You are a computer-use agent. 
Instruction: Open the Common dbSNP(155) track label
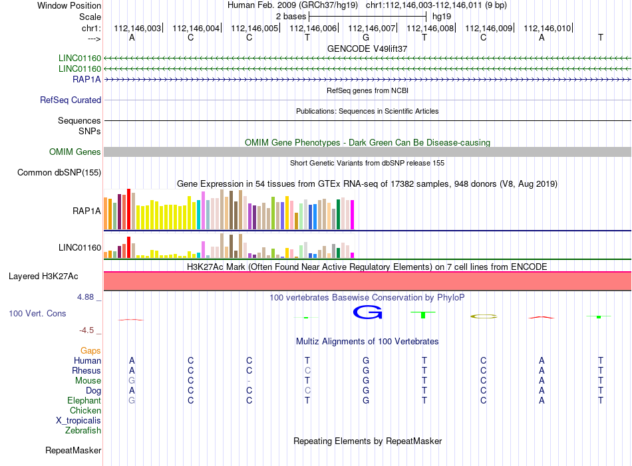[x=59, y=172]
